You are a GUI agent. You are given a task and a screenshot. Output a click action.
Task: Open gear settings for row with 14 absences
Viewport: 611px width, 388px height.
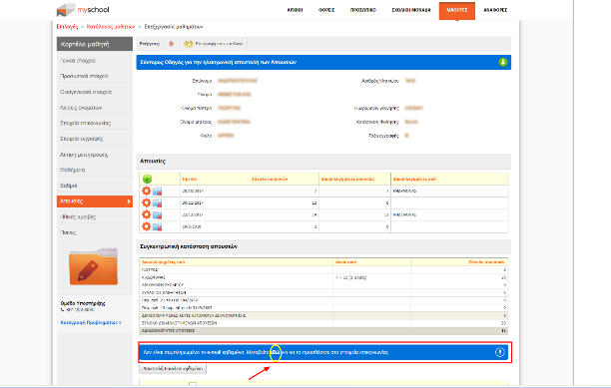coord(146,214)
